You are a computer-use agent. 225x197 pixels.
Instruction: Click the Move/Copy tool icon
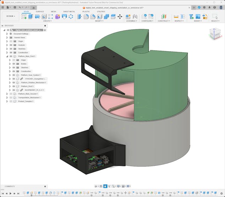point(120,17)
